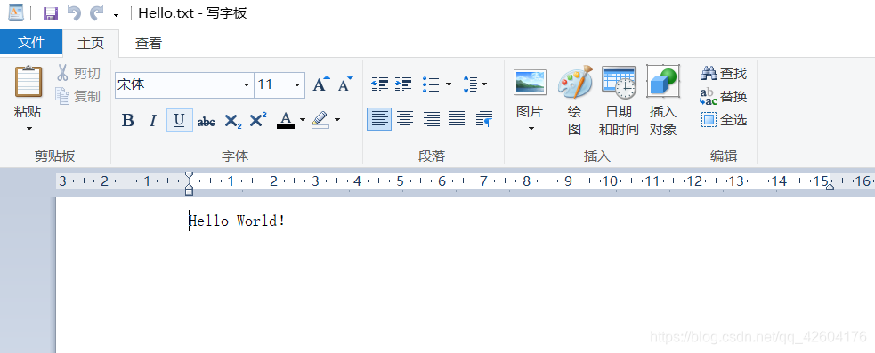Screen dimensions: 875x353
Task: Click 查找 (Find) in the editing group
Action: click(x=723, y=73)
